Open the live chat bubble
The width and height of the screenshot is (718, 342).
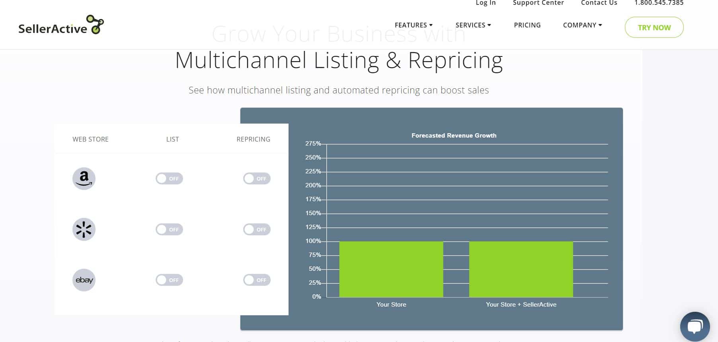pos(695,326)
